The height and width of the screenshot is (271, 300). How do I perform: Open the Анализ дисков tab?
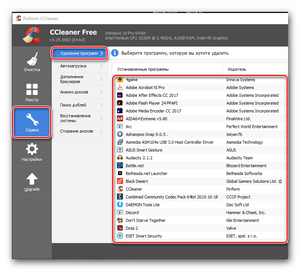(80, 92)
